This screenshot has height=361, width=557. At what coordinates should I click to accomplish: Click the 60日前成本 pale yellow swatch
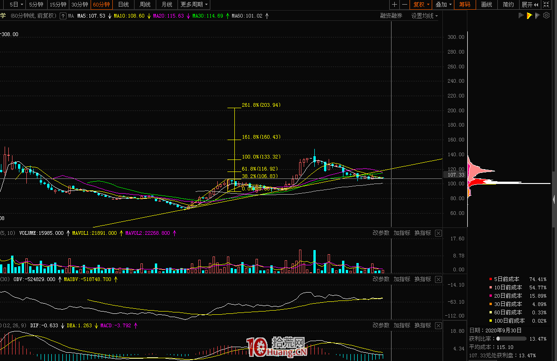[490, 312]
